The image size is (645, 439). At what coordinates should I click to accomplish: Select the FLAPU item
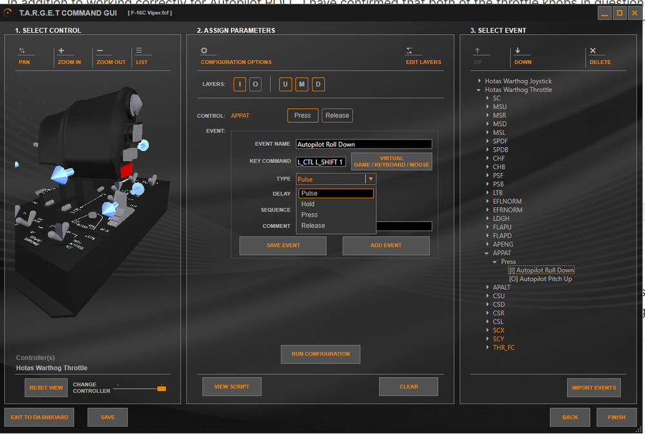pyautogui.click(x=502, y=227)
